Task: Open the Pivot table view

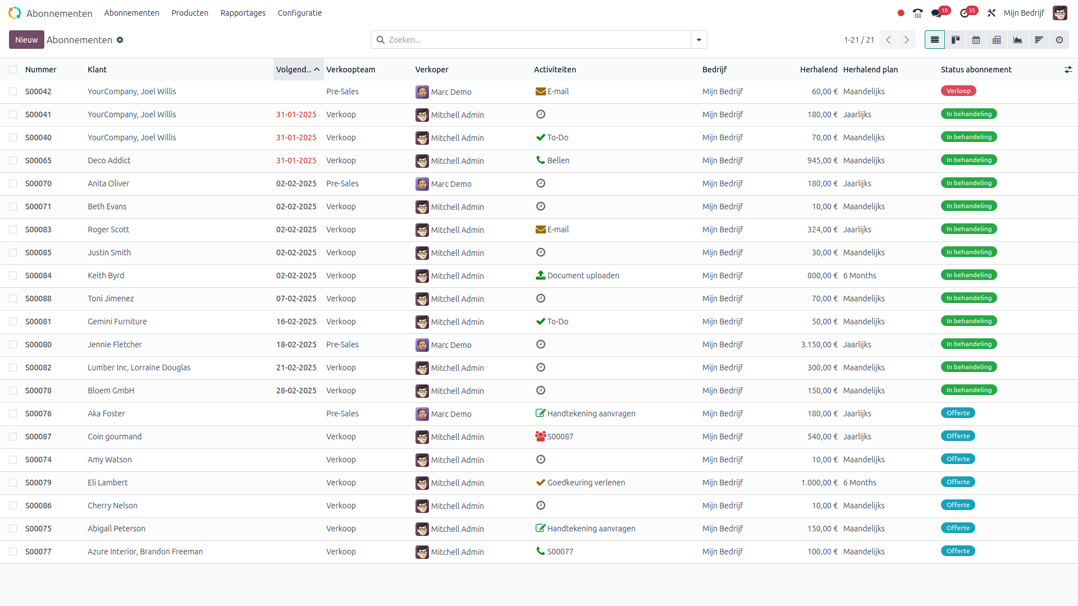Action: [x=997, y=40]
